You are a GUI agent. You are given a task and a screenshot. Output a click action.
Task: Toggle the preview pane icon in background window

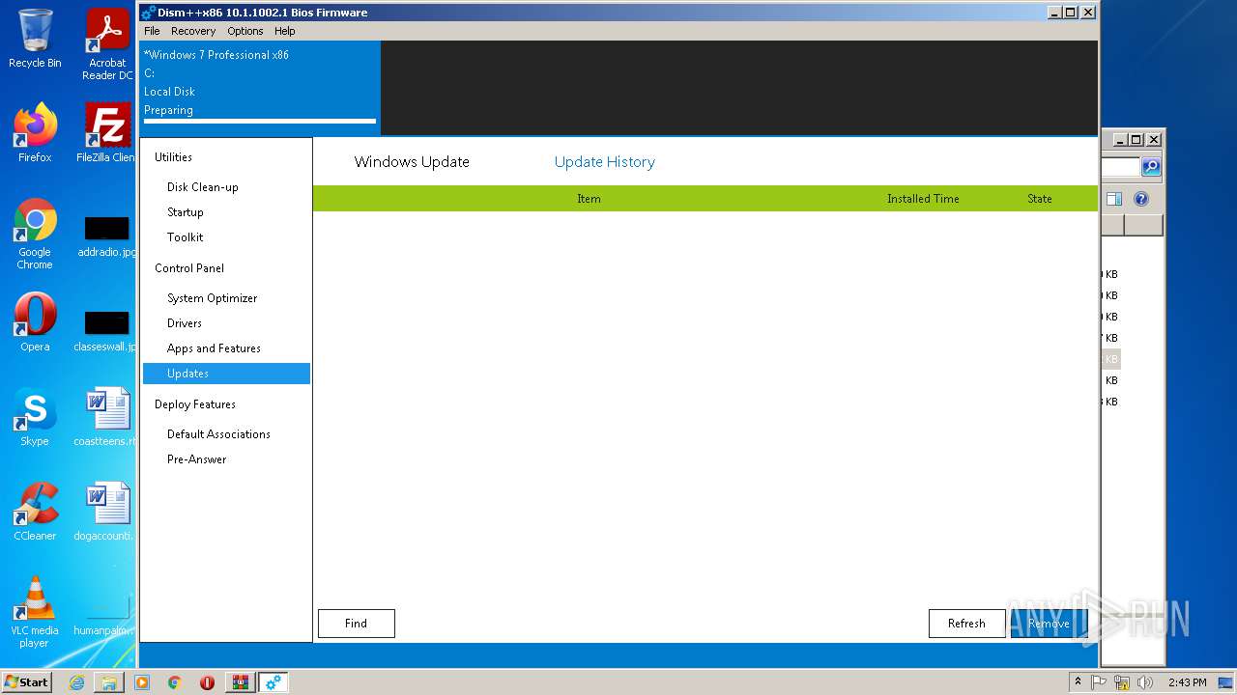[1114, 199]
